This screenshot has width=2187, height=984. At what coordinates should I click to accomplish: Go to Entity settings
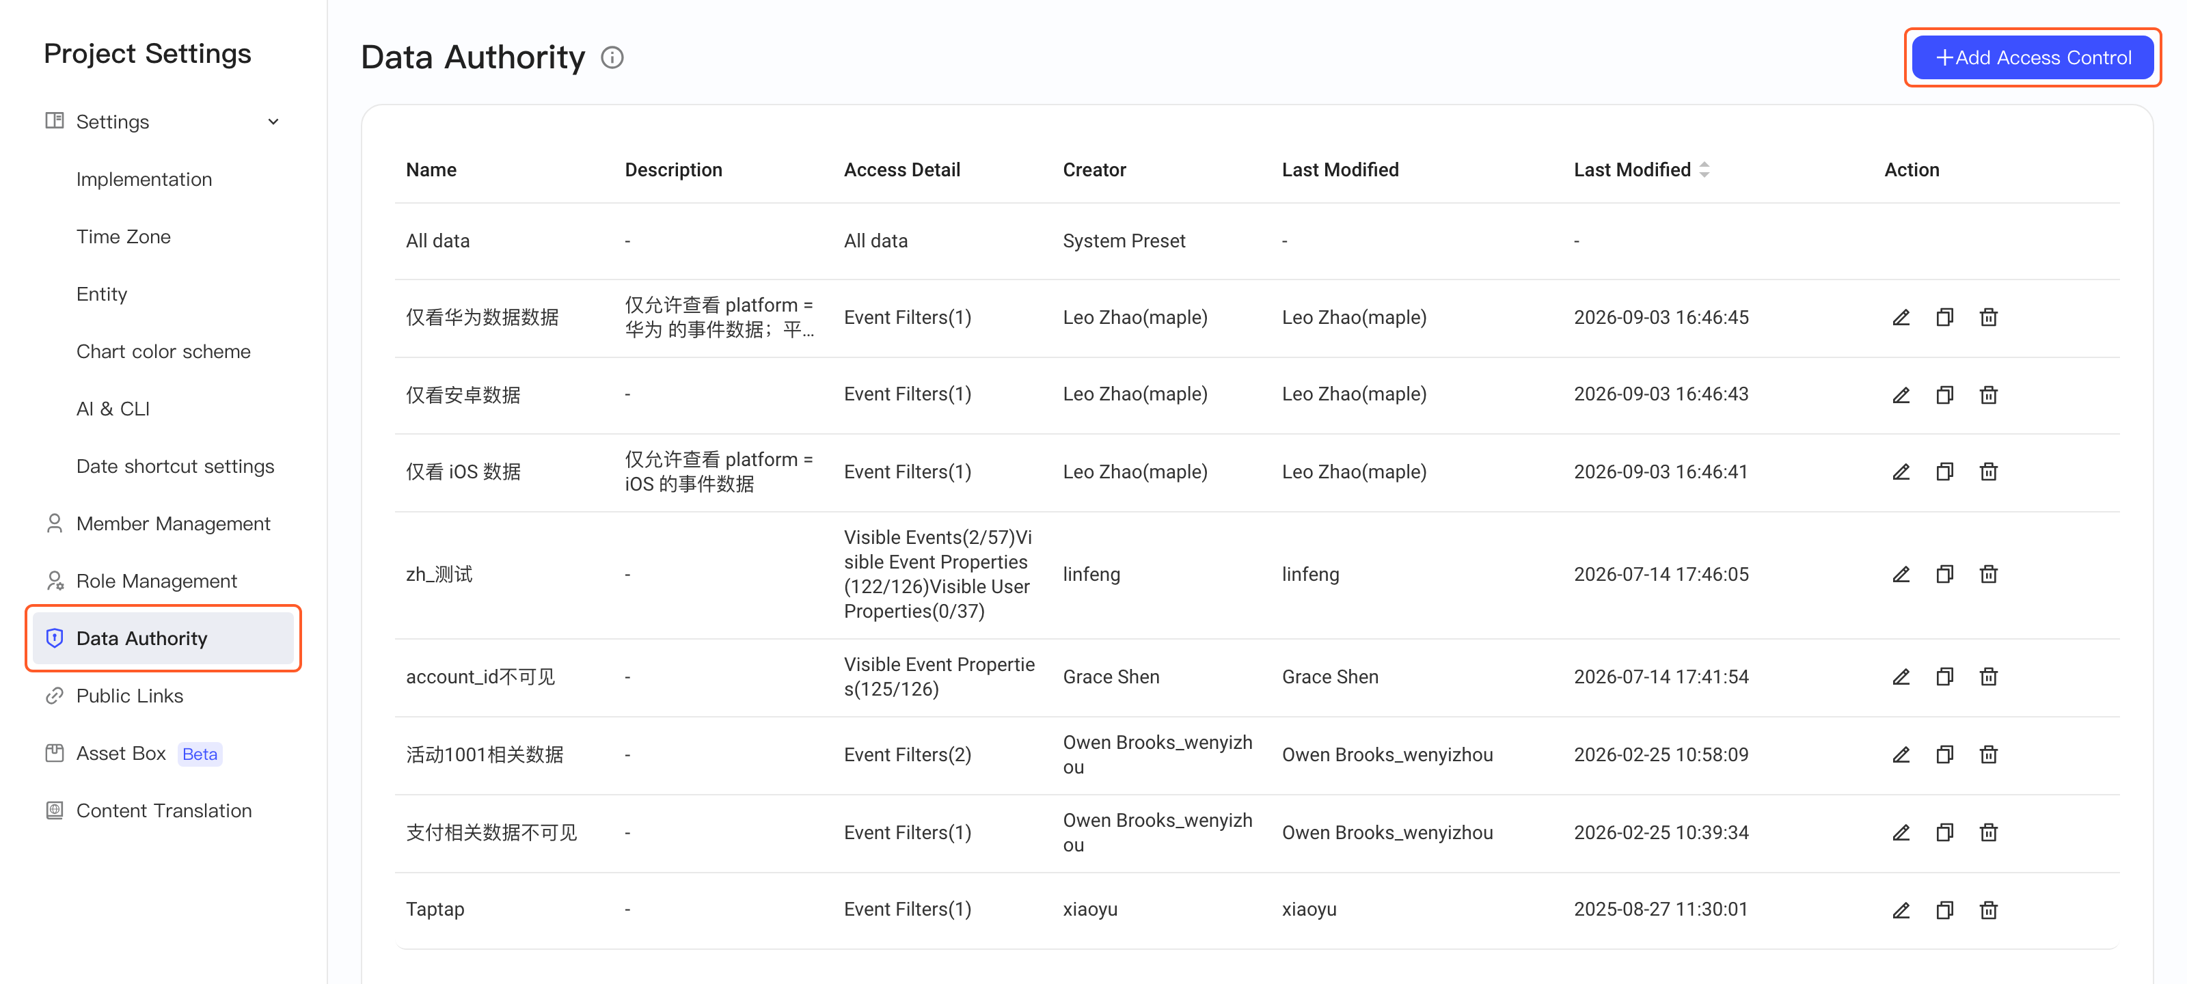coord(102,295)
